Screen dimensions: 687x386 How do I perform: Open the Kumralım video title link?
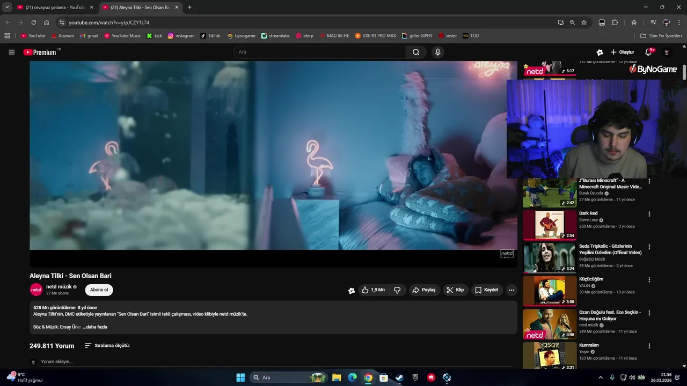589,345
